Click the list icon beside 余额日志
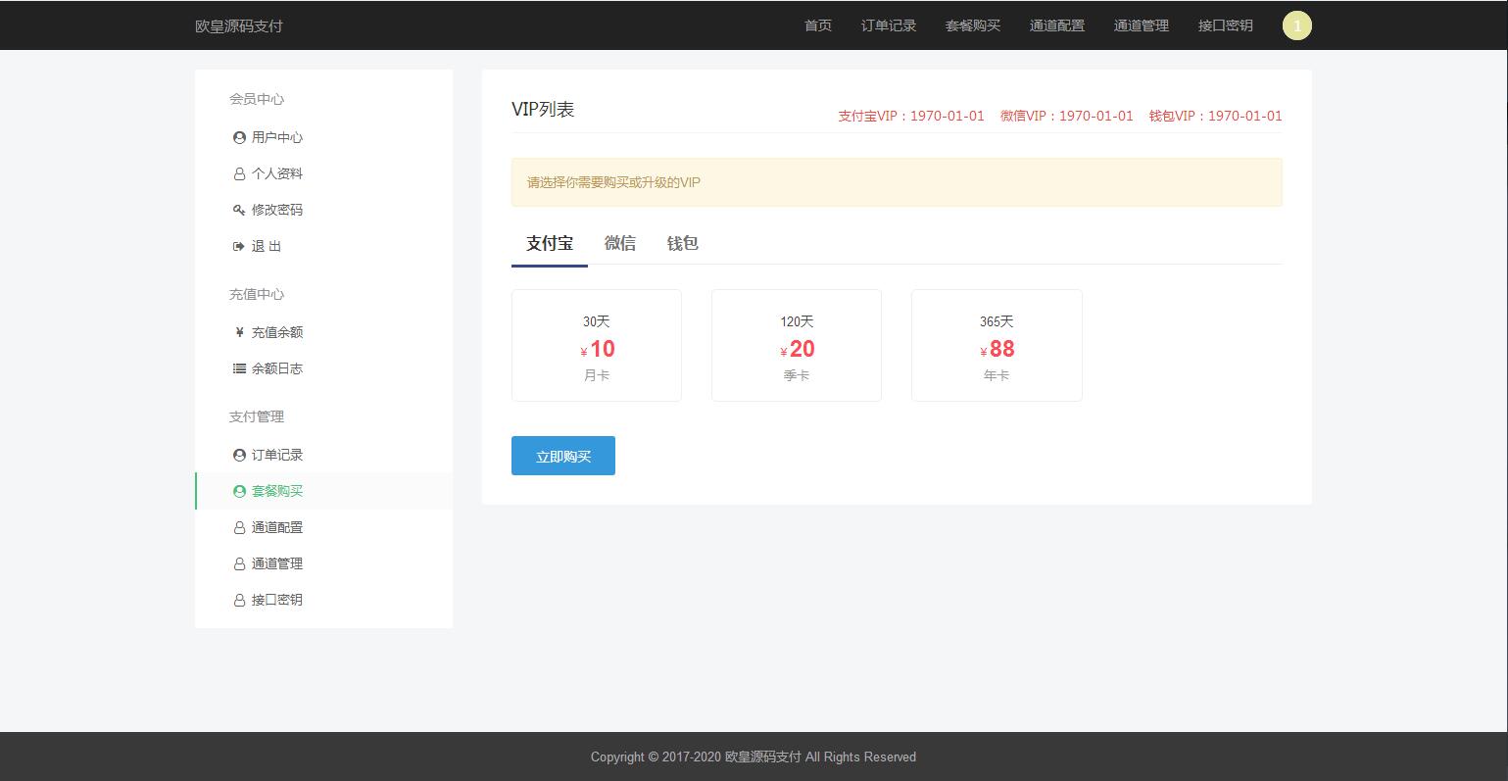 (x=239, y=369)
